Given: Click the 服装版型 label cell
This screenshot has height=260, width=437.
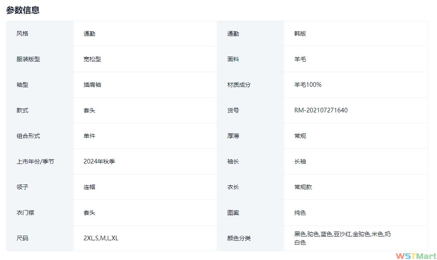Looking at the screenshot, I should (x=28, y=59).
